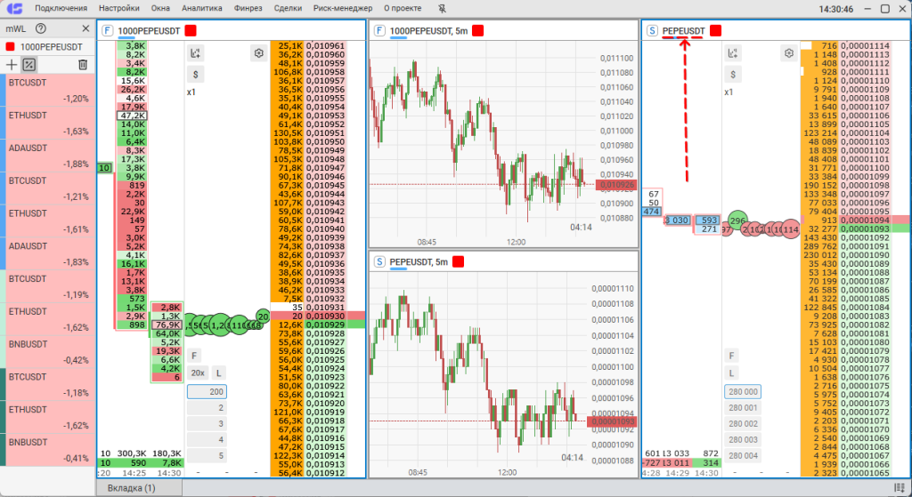Screen dimensions: 912x497
Task: Click the help icon next to mWL
Action: [x=41, y=28]
